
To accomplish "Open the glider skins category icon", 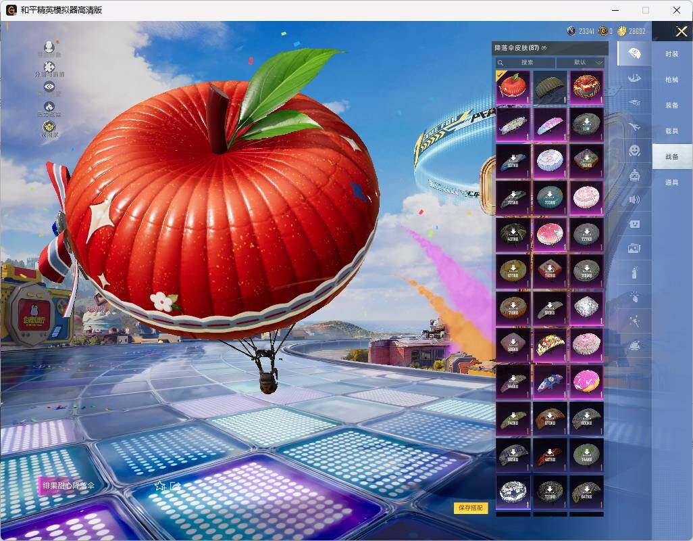I will click(x=634, y=78).
